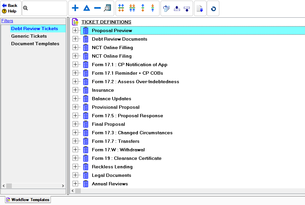The height and width of the screenshot is (205, 305).
Task: Click the minus Delete icon
Action: point(97,8)
